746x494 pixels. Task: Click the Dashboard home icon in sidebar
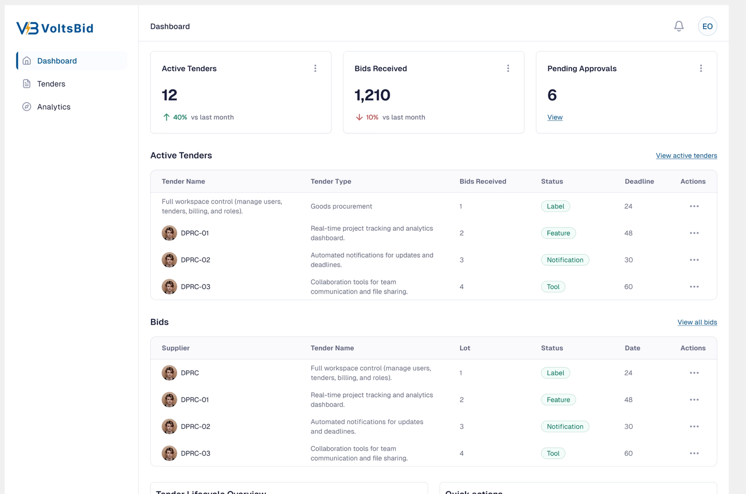27,61
